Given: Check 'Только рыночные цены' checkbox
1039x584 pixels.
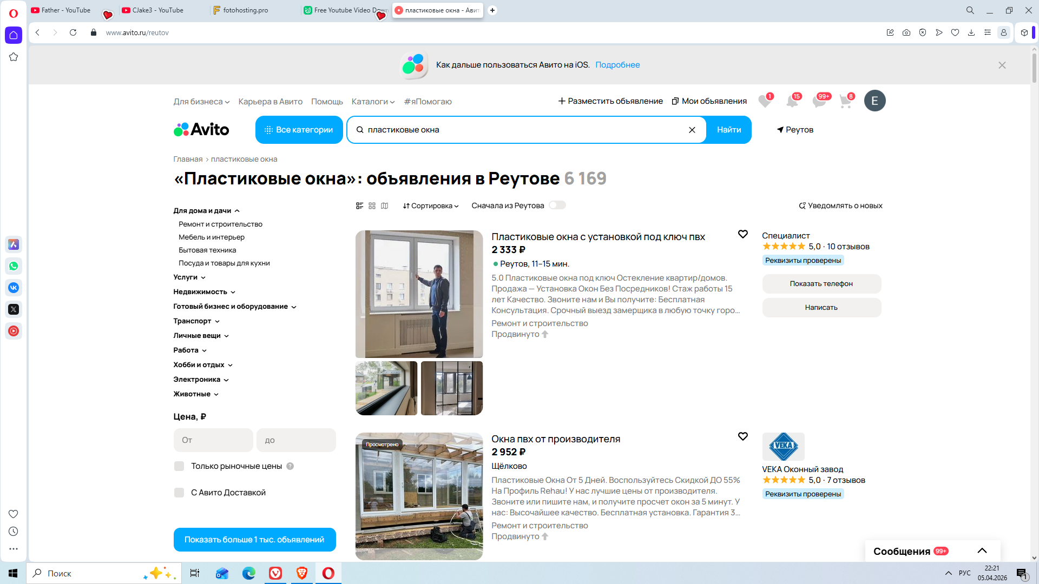Looking at the screenshot, I should (179, 466).
